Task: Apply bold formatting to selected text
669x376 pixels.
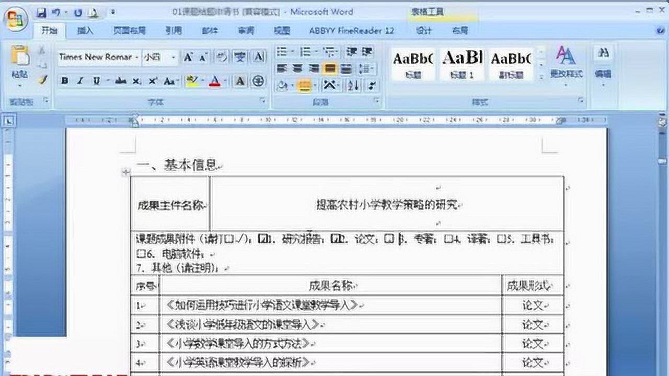Action: [63, 81]
